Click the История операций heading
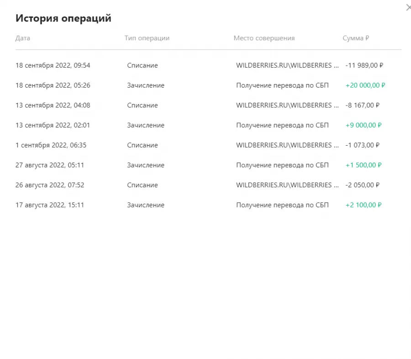Image resolution: width=411 pixels, height=359 pixels. (63, 18)
